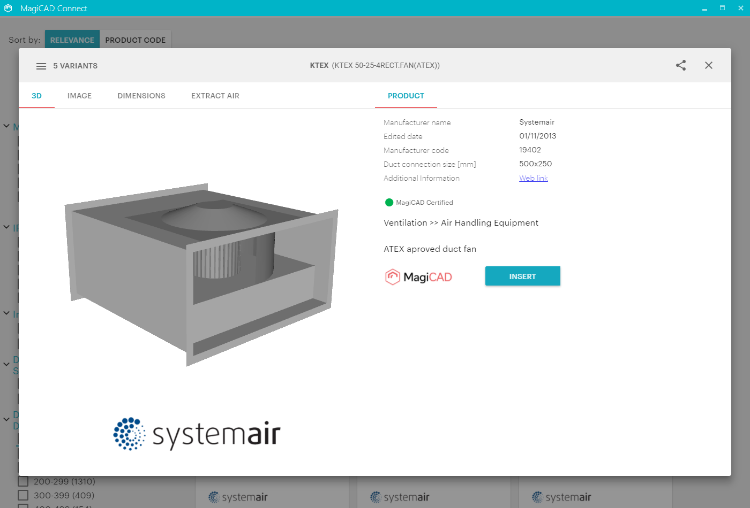Screen dimensions: 750x508
Task: Close the KTEX product dialog
Action: click(x=709, y=65)
